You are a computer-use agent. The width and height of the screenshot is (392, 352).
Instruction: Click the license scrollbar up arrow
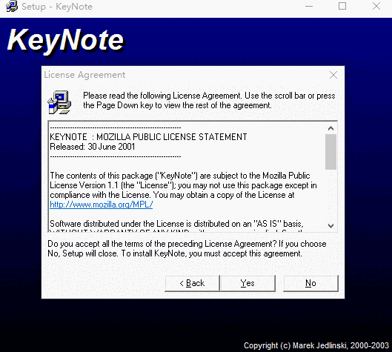click(x=330, y=128)
